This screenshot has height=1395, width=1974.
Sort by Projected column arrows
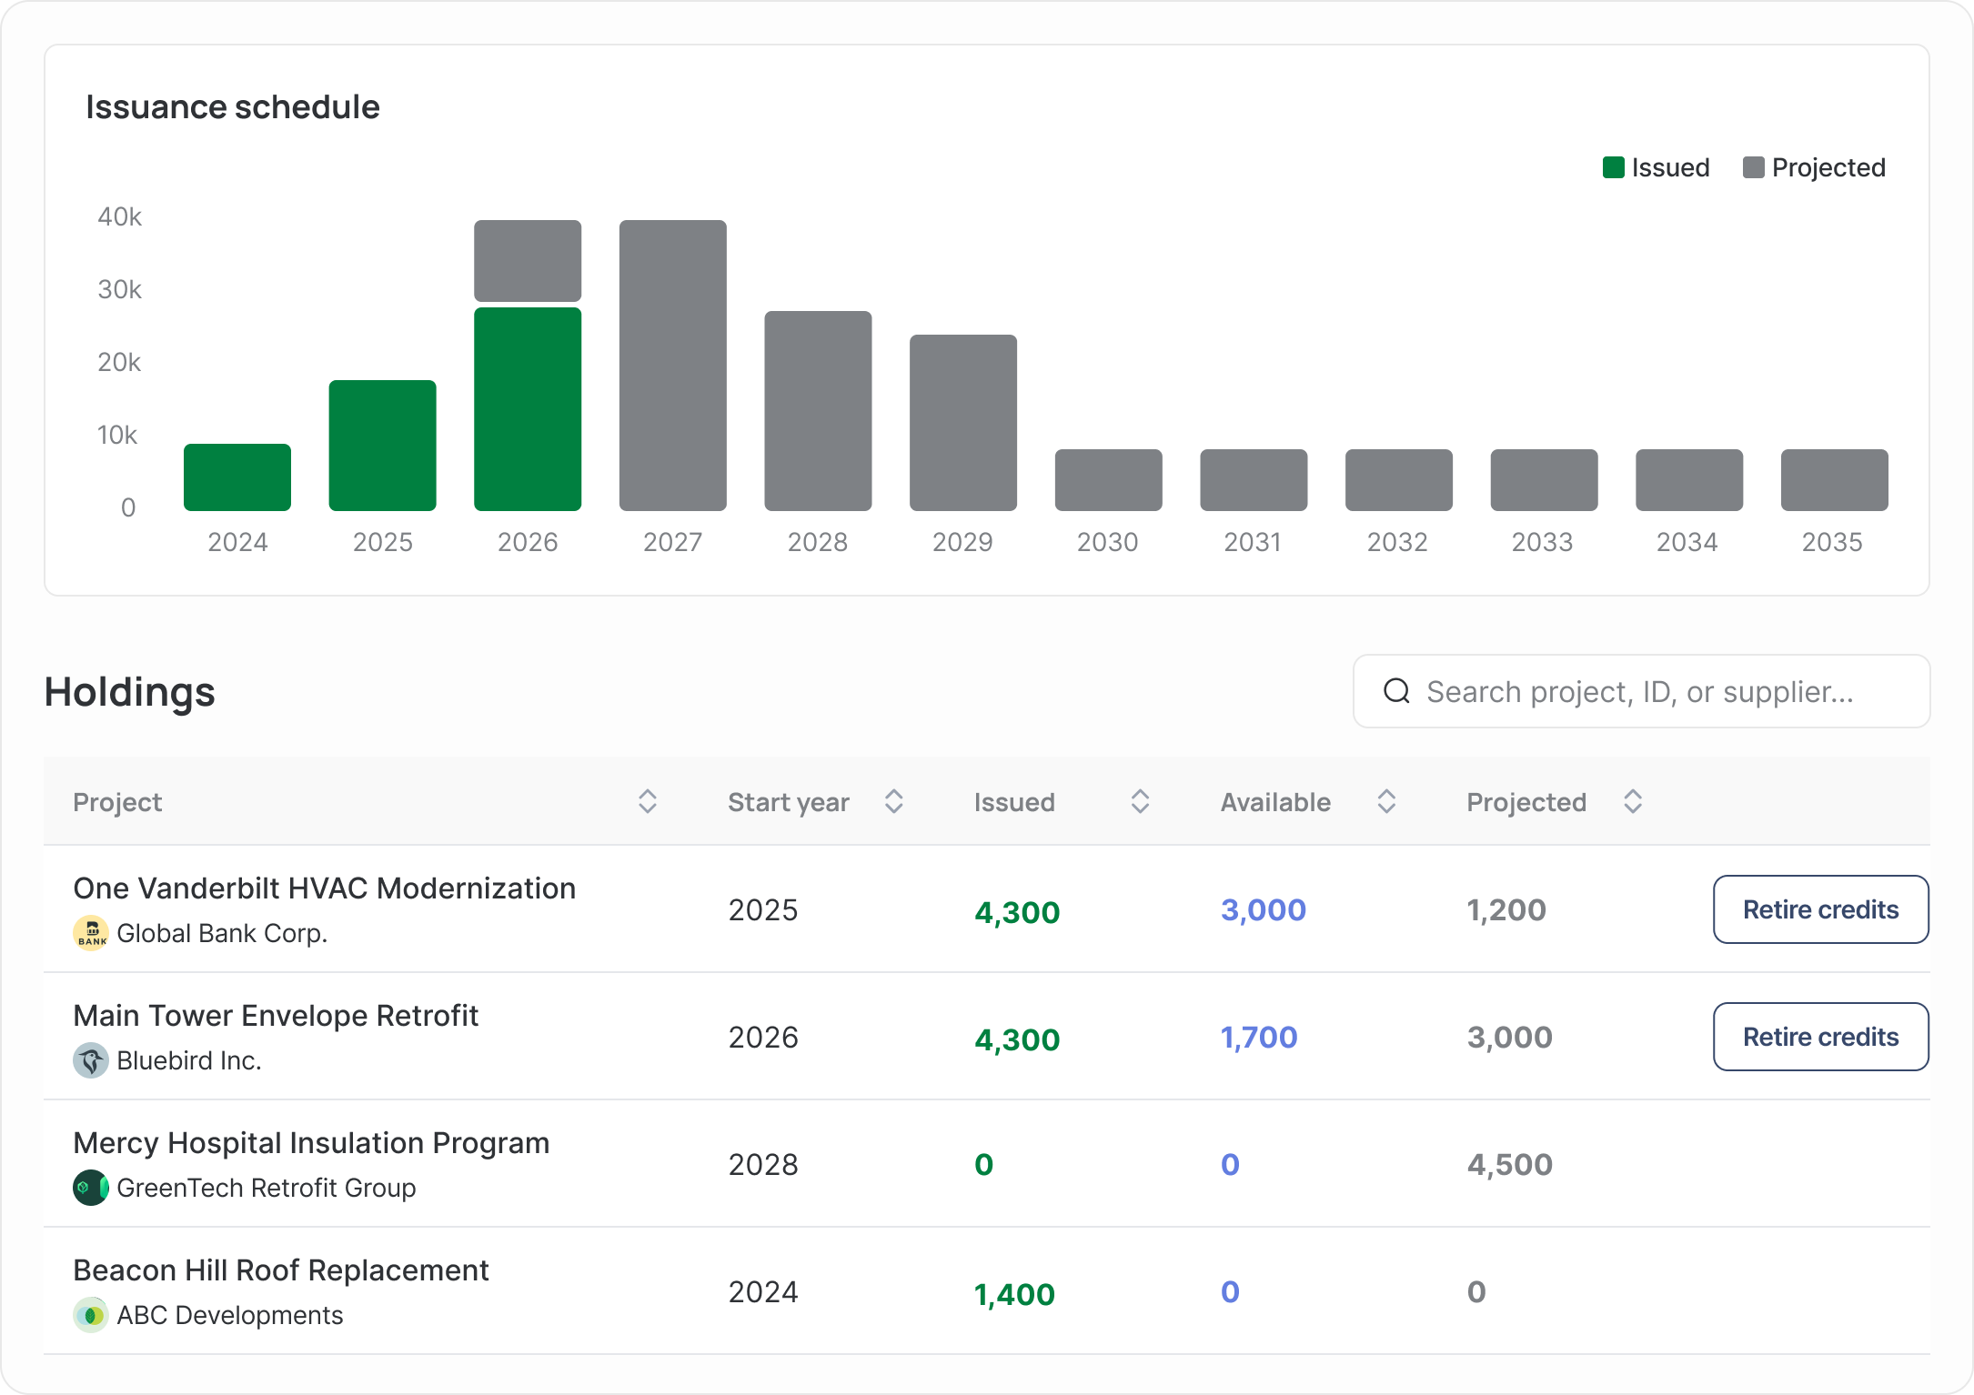(1633, 801)
